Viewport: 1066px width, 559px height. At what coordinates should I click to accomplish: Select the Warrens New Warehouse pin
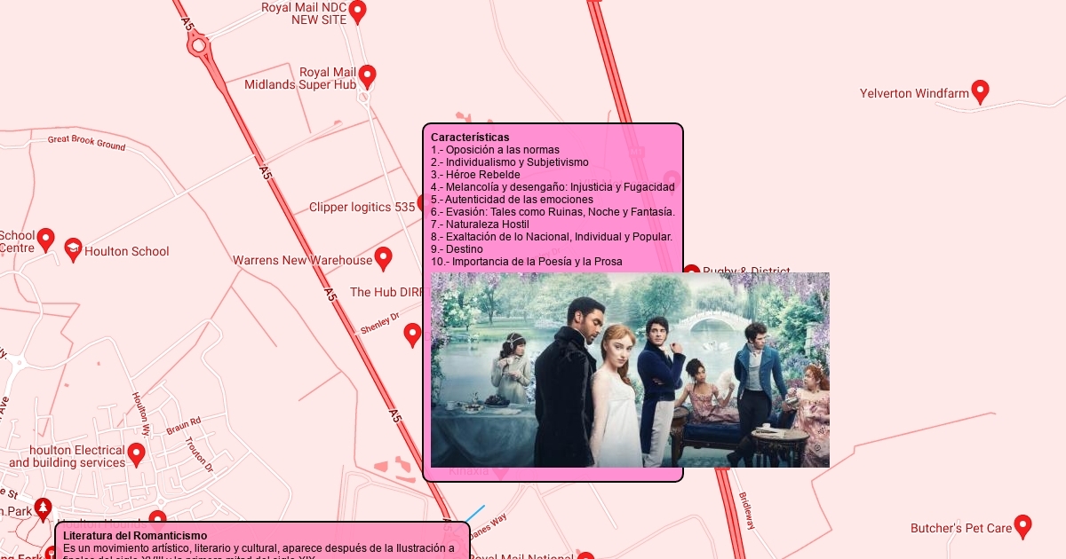pos(383,258)
